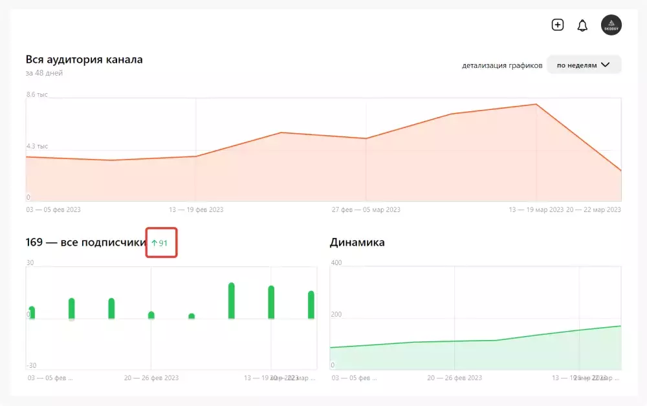The height and width of the screenshot is (406, 647).
Task: Click the green up arrow next to 91
Action: tap(156, 242)
